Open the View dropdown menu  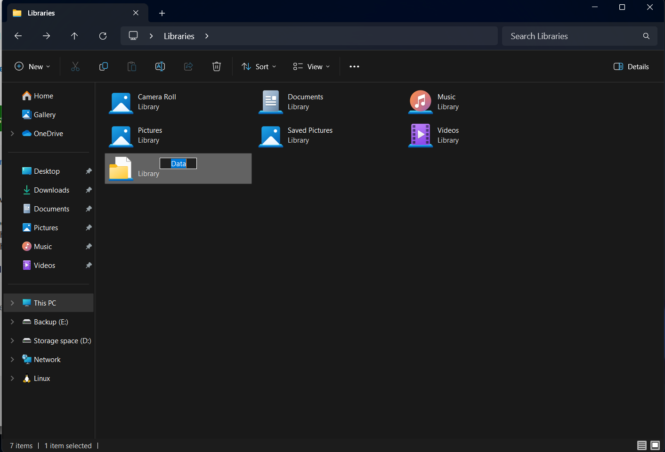[x=311, y=66]
